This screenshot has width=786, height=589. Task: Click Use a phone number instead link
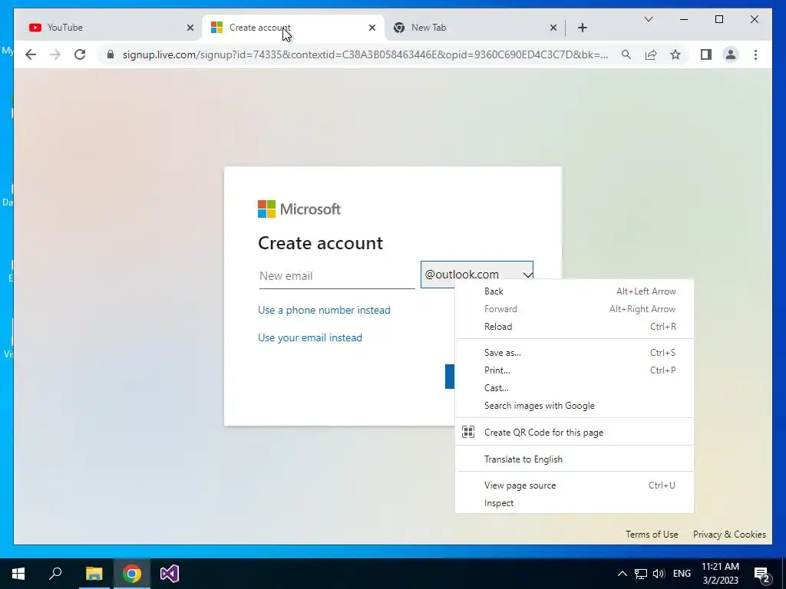point(324,310)
